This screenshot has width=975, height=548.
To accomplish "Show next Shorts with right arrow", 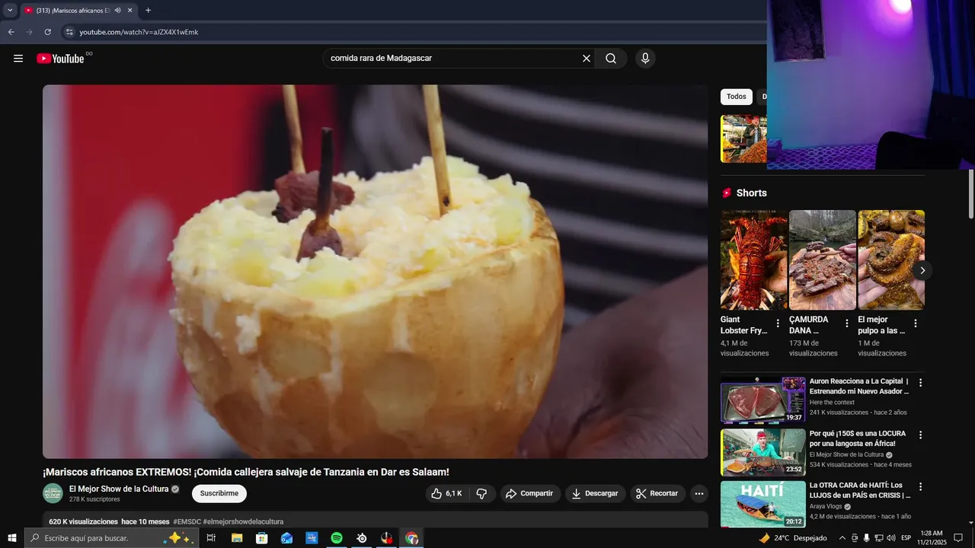I will (922, 270).
